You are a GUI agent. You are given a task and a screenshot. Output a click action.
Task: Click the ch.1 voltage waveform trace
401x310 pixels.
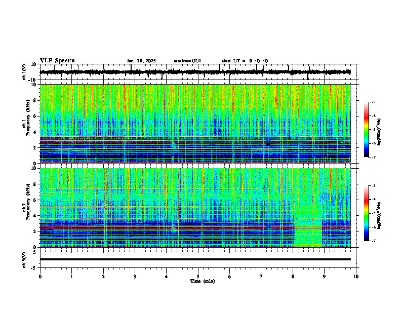tap(195, 72)
